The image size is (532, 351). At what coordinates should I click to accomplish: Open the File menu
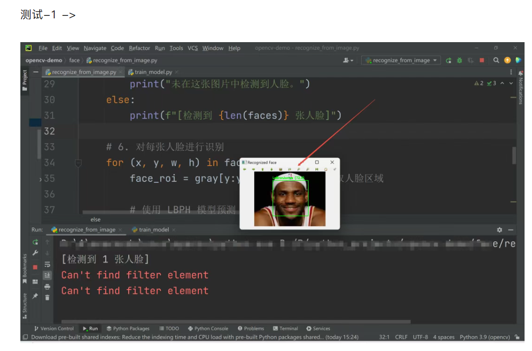pyautogui.click(x=43, y=48)
